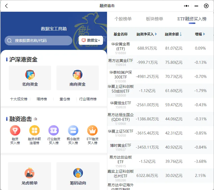Screen dimensions: 214x190
Task: Click 6322.86万元 net buy value
Action: (x=147, y=176)
